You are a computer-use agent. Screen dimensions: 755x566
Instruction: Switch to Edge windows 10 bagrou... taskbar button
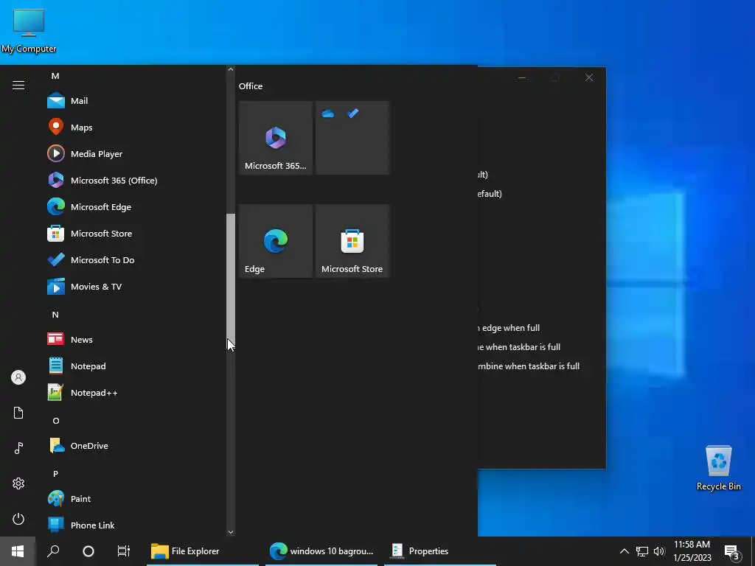pyautogui.click(x=321, y=551)
